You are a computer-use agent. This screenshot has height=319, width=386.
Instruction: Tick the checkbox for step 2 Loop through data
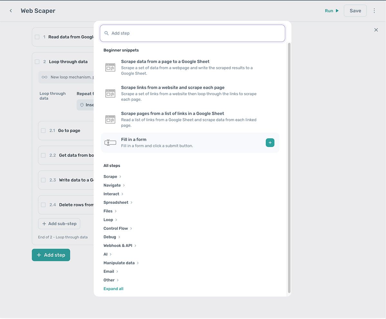pyautogui.click(x=37, y=62)
